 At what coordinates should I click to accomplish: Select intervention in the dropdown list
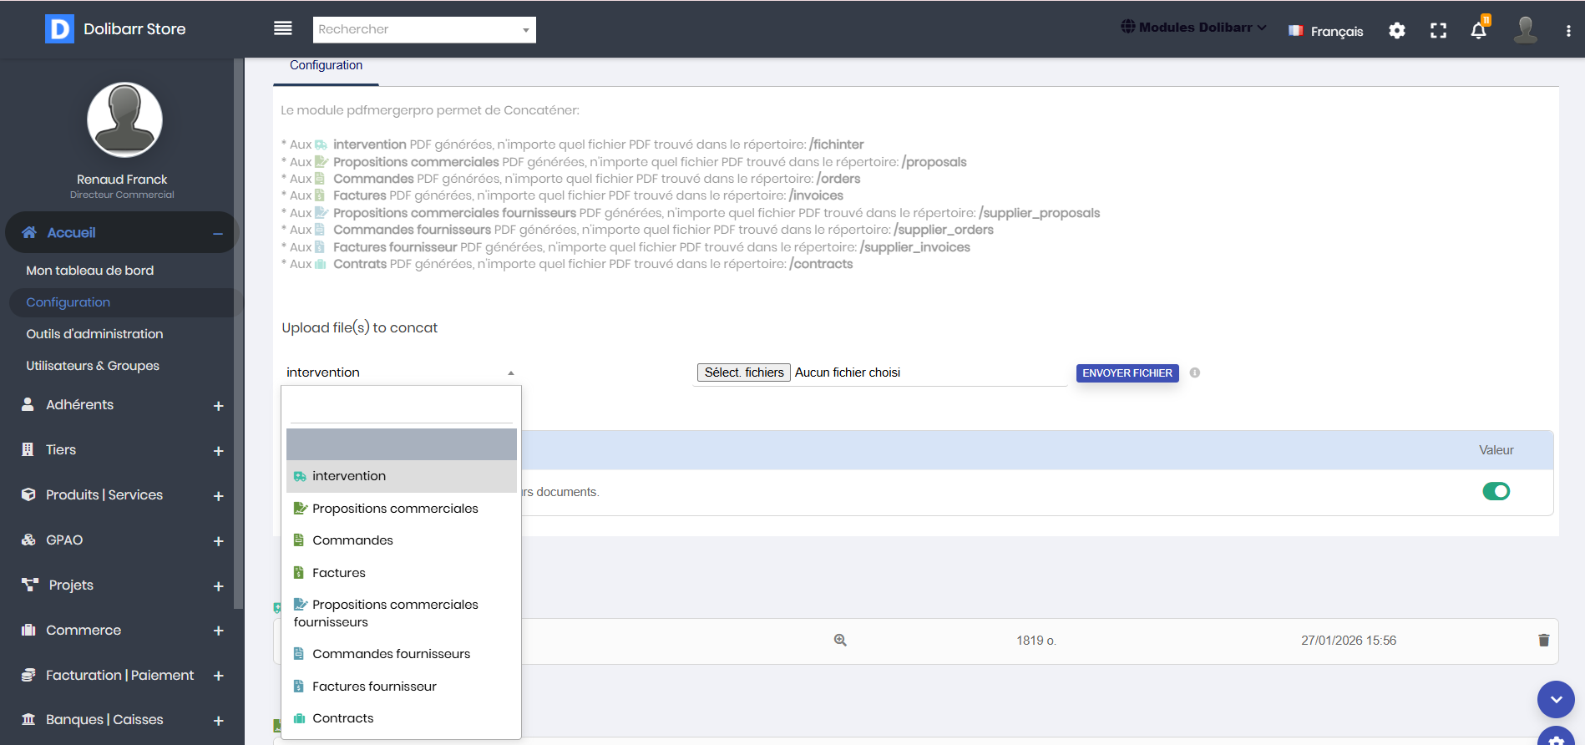pos(402,476)
